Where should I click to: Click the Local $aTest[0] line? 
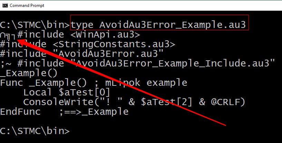pyautogui.click(x=67, y=92)
